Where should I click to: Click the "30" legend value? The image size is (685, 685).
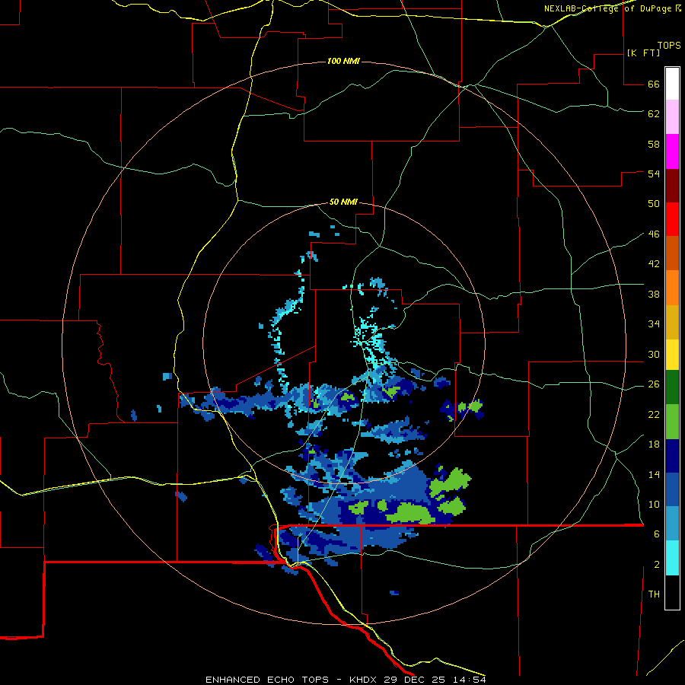pos(654,354)
